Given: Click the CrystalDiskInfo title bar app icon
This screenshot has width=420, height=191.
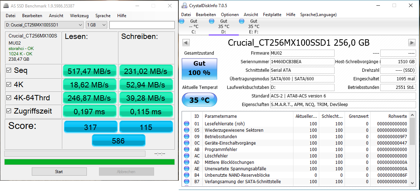Looking at the screenshot, I should click(184, 5).
